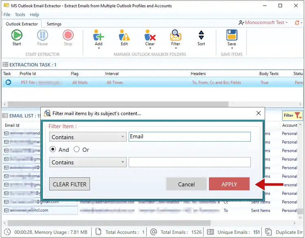Click the email list horizontal scrollbar
The height and width of the screenshot is (238, 305).
(x=109, y=223)
